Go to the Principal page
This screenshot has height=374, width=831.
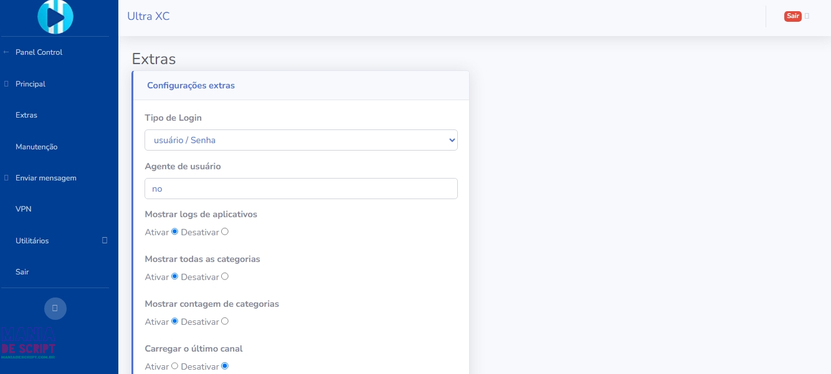click(31, 84)
